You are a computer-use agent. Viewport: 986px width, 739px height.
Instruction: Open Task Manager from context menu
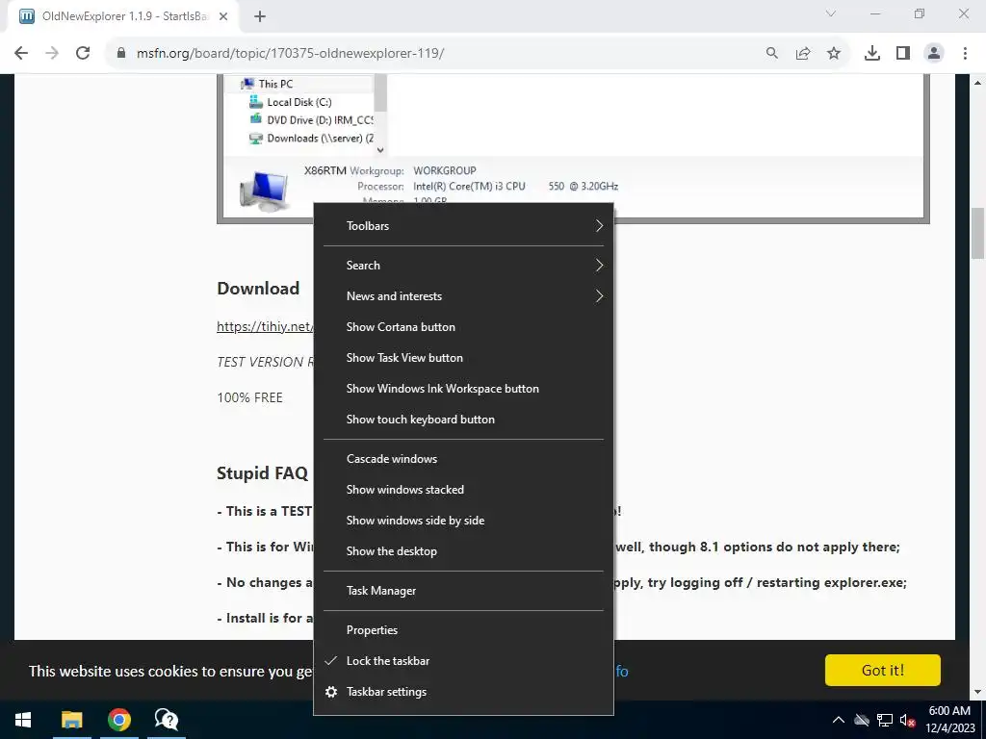(x=463, y=591)
